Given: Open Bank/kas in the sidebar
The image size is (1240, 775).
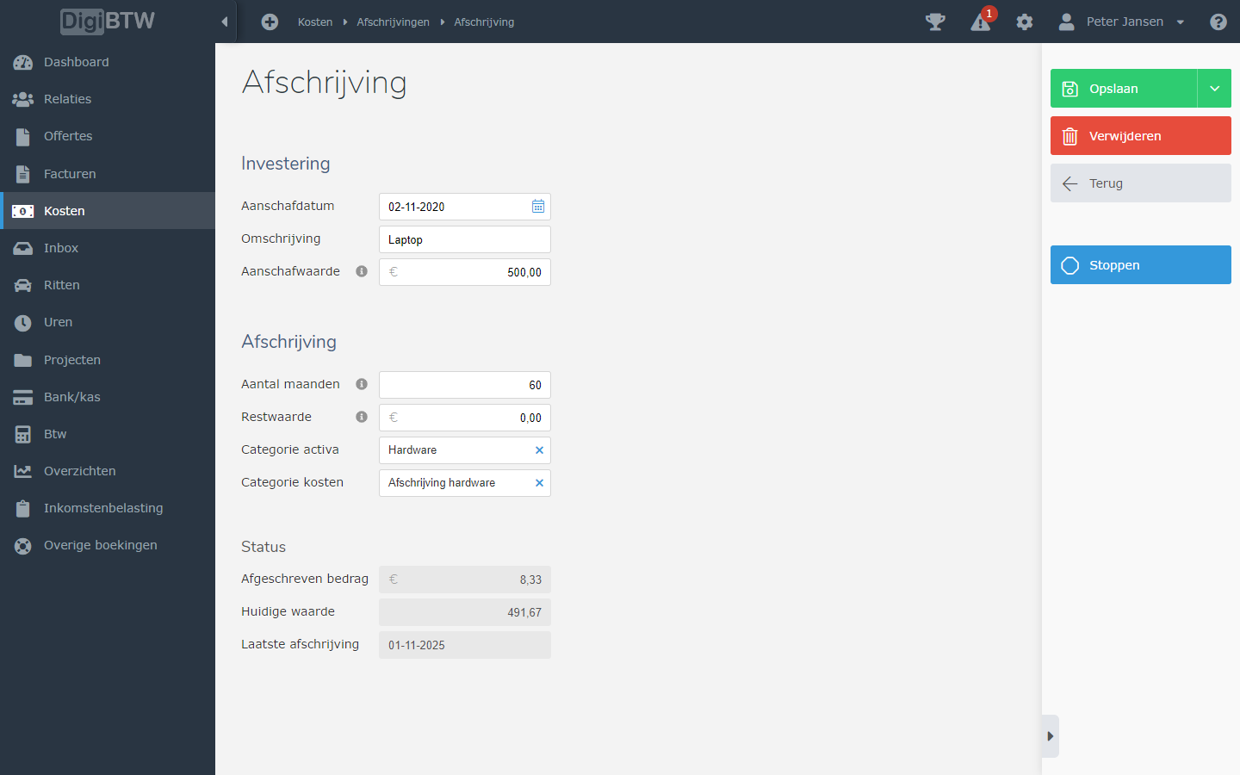Looking at the screenshot, I should click(108, 397).
